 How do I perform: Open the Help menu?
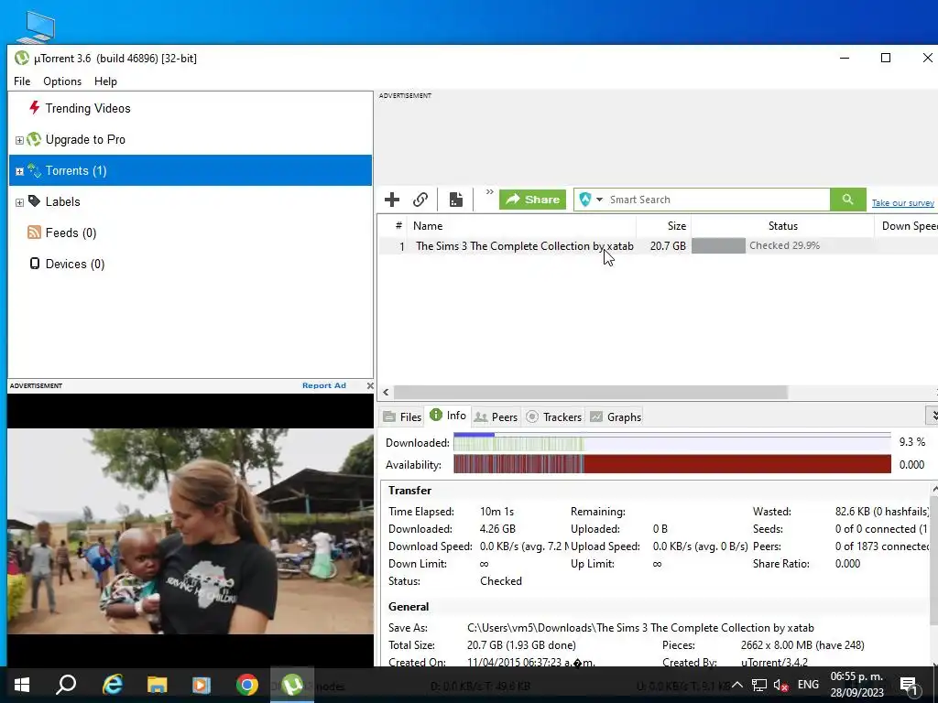105,81
